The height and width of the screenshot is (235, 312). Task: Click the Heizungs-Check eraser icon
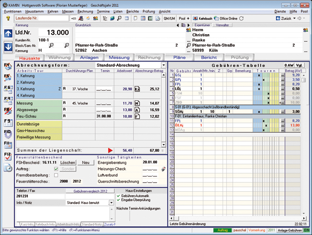[x=163, y=169]
